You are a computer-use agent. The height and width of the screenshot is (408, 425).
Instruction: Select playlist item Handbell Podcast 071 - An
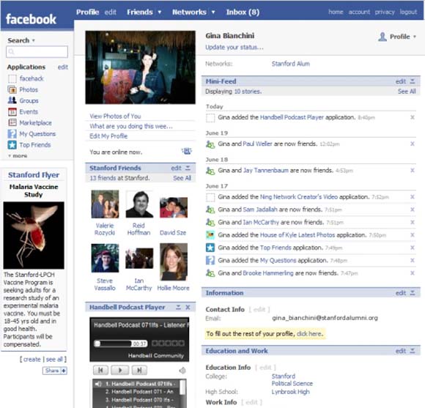139,391
